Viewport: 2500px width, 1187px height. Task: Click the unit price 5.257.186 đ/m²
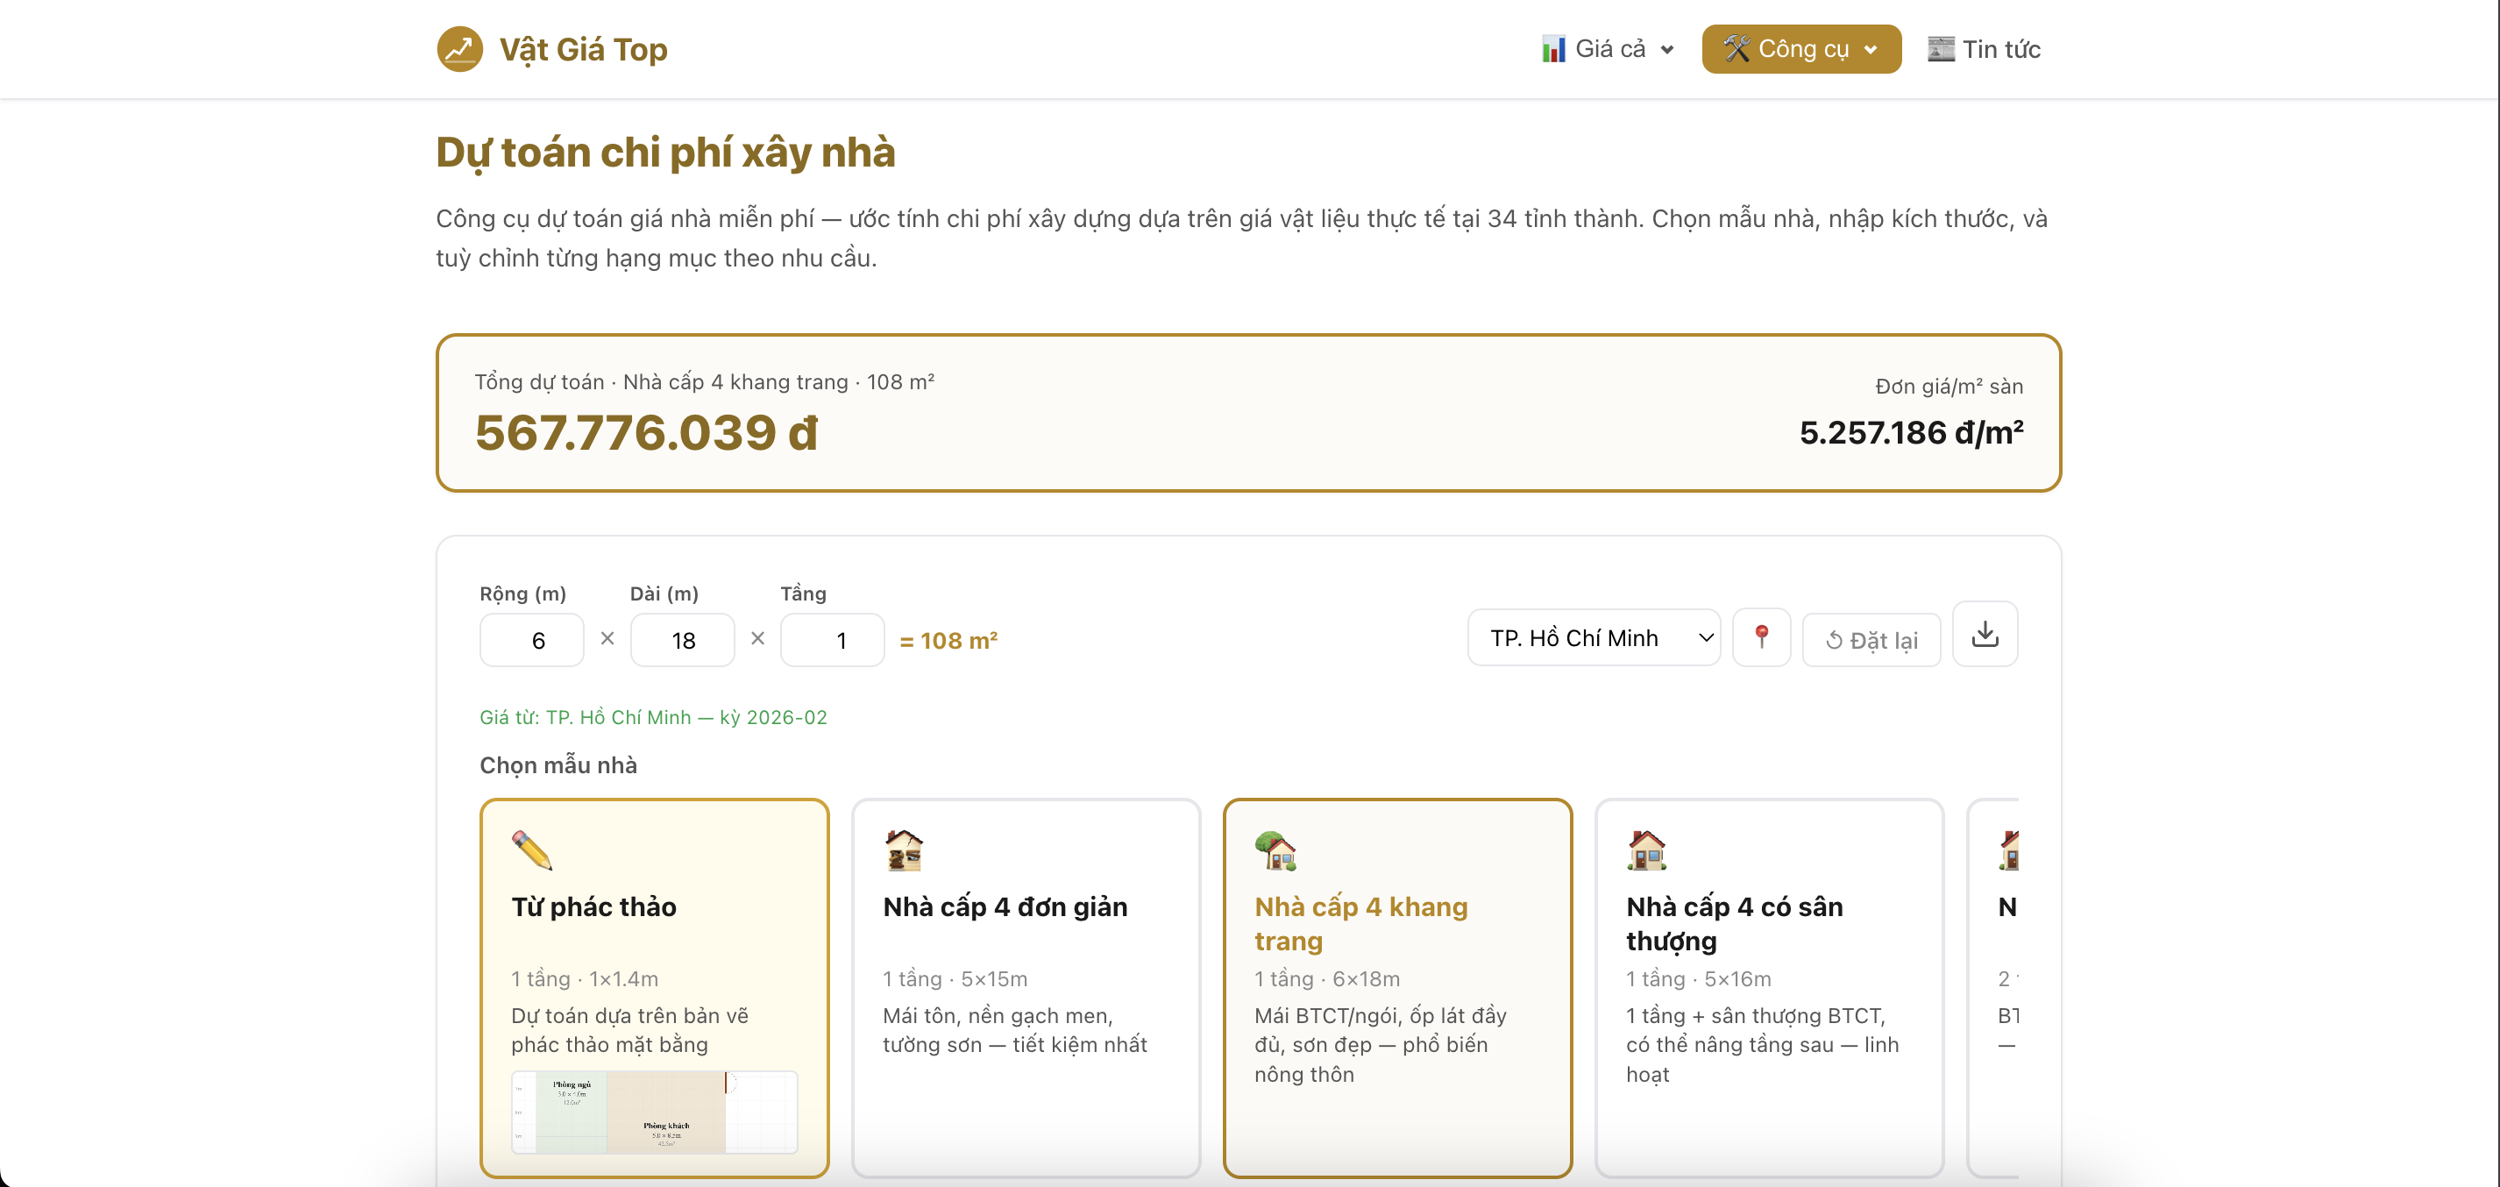(1911, 432)
